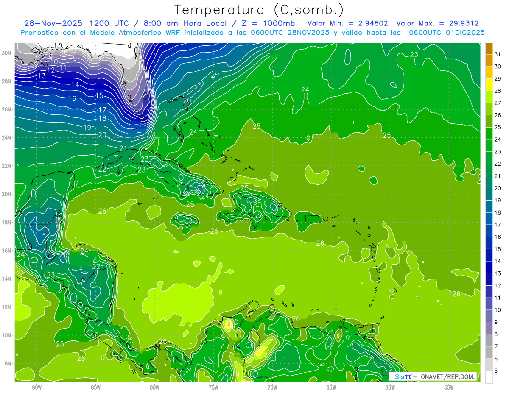The height and width of the screenshot is (393, 509).
Task: Click the "29" label on the color legend
Action: [498, 78]
